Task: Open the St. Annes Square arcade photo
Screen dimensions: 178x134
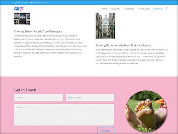Action: pos(105,25)
